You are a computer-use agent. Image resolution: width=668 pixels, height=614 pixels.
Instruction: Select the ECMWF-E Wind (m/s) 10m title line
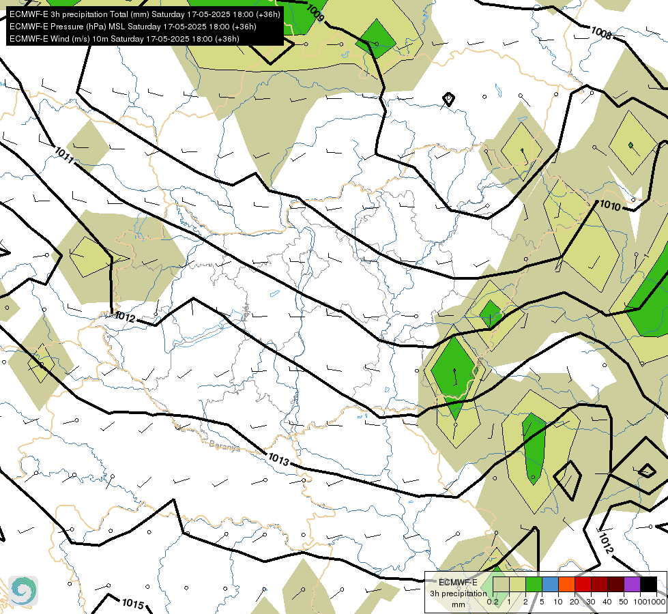tap(124, 39)
